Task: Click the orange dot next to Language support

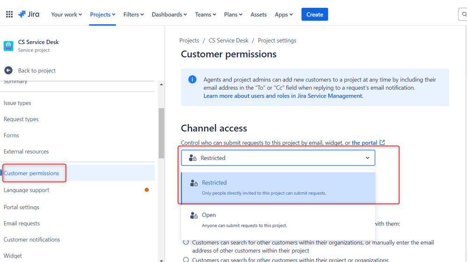Action: coord(146,189)
